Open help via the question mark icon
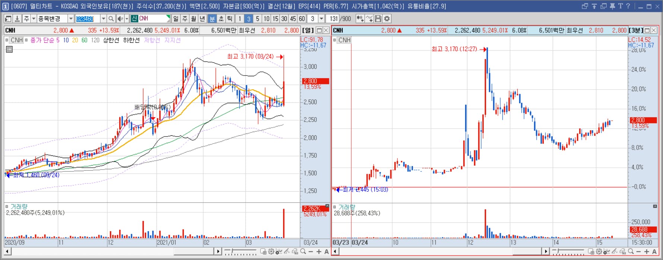The width and height of the screenshot is (663, 260). (628, 6)
